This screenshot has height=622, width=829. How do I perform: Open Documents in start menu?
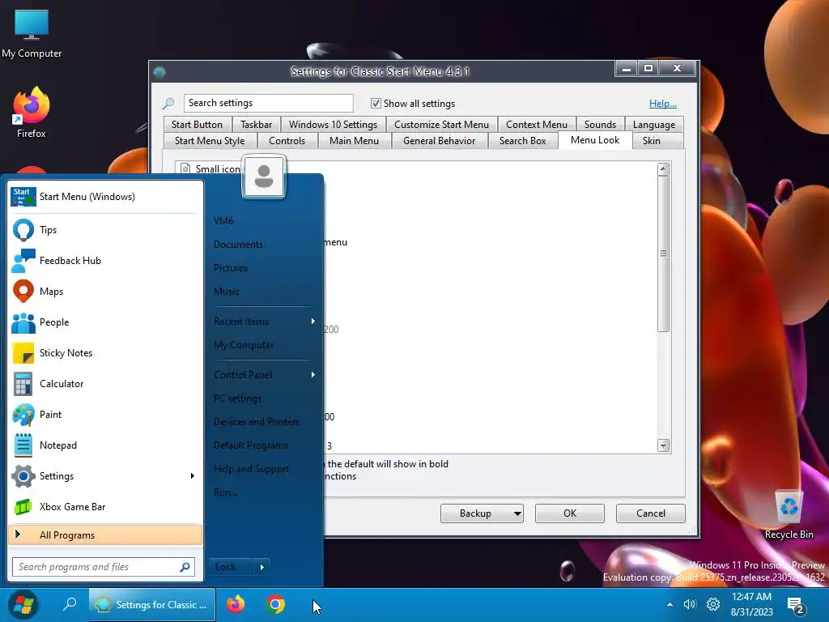[239, 245]
